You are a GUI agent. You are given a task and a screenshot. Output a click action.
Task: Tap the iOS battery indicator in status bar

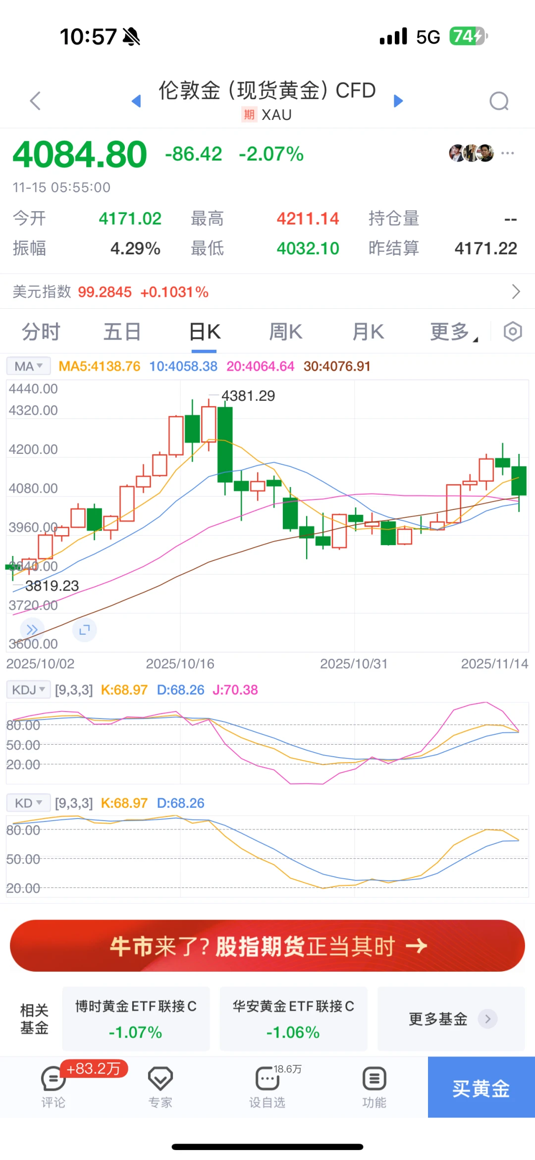pos(469,36)
